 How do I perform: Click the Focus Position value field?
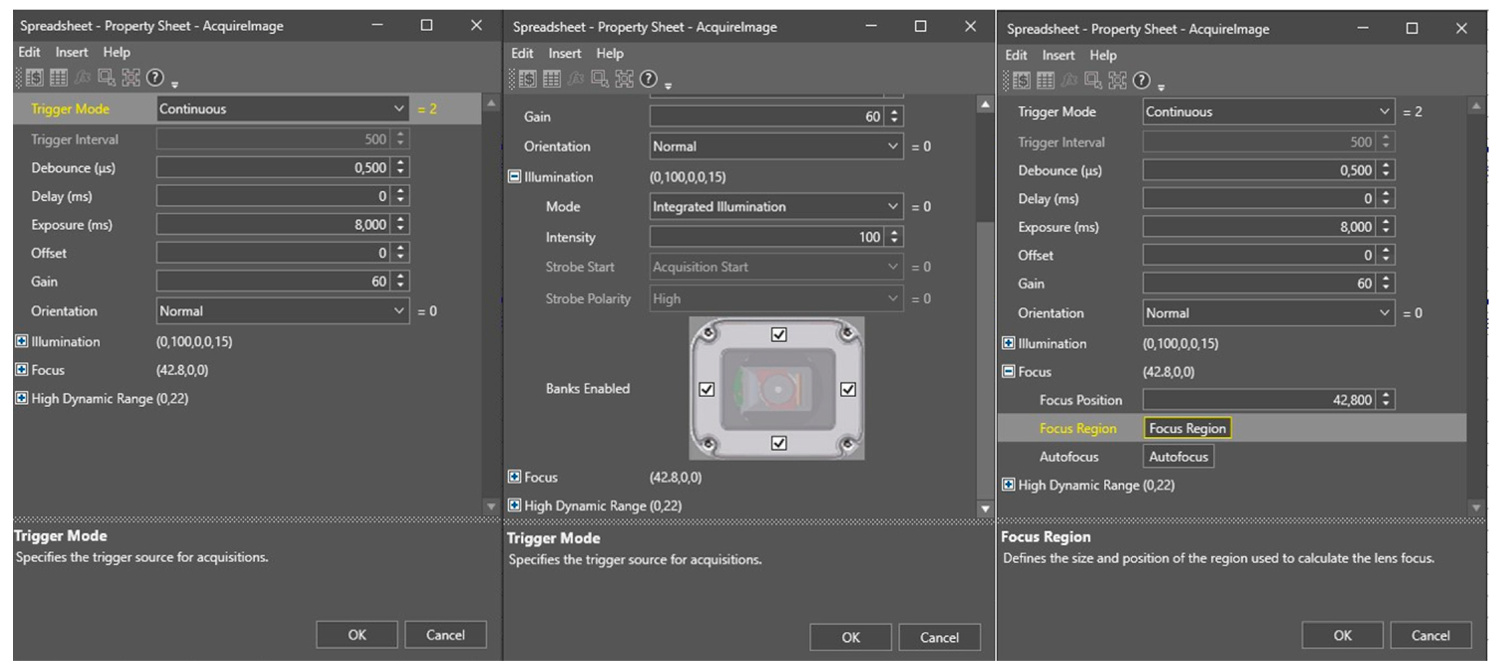1259,400
